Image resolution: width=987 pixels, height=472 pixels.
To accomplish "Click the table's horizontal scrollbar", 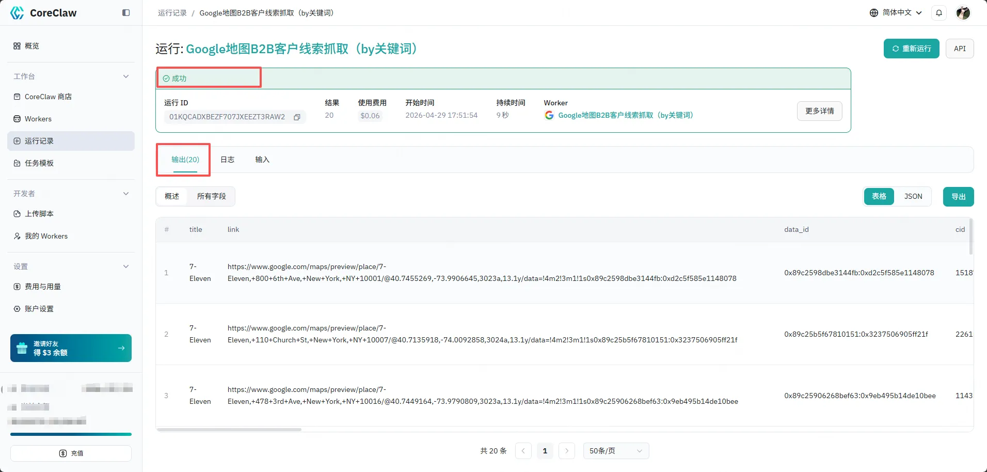I will click(229, 430).
